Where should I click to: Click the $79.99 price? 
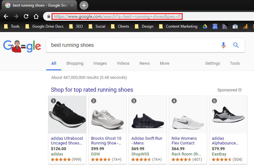coord(218,149)
